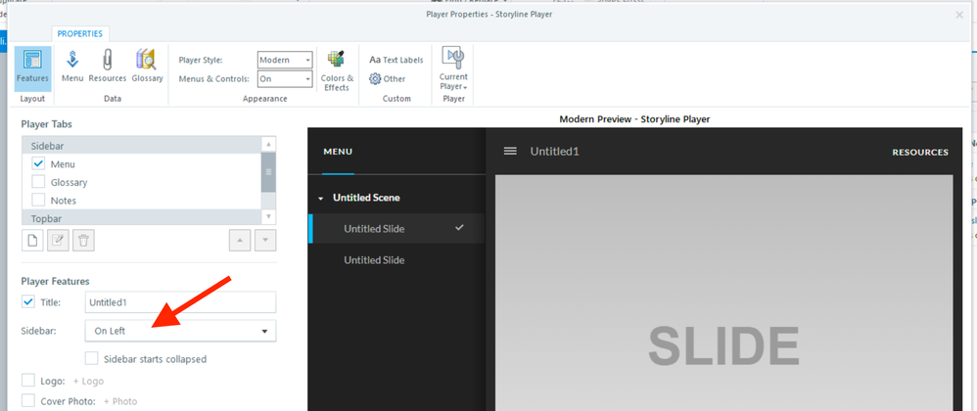This screenshot has width=977, height=411.
Task: Expand the Menus & Controls dropdown
Action: pos(285,79)
